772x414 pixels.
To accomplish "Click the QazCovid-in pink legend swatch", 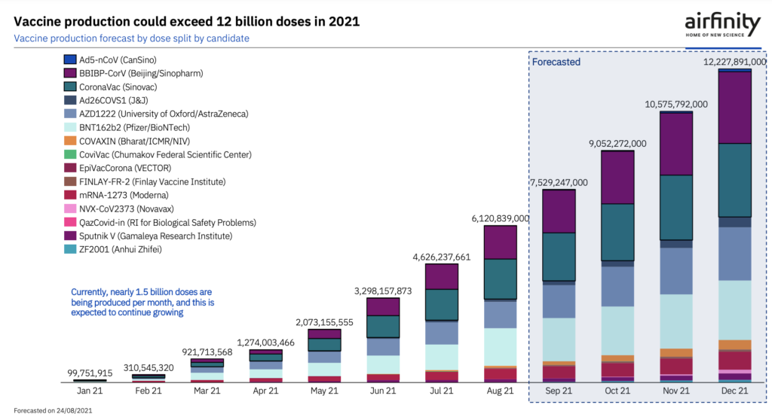I will click(x=70, y=222).
